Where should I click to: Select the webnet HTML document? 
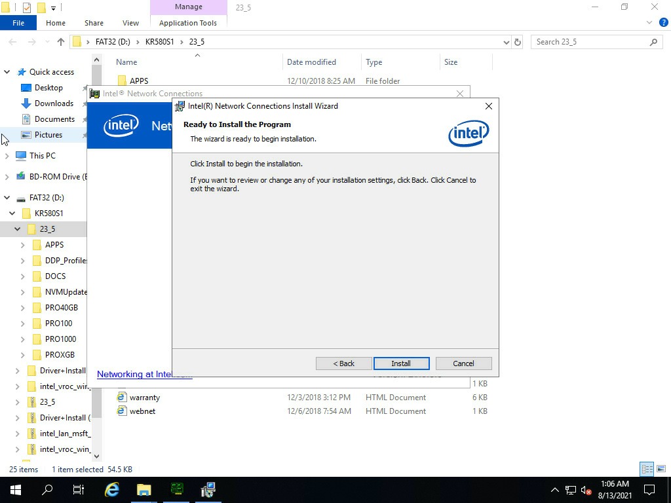[x=142, y=411]
